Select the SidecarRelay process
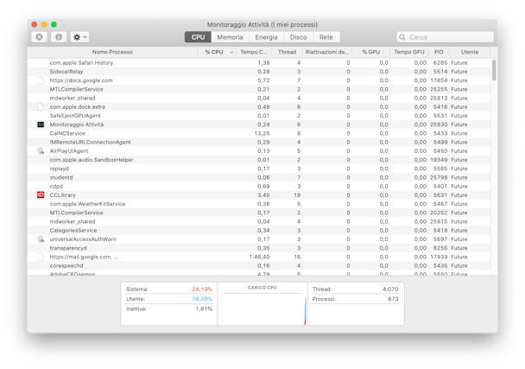The width and height of the screenshot is (525, 369). click(x=259, y=72)
